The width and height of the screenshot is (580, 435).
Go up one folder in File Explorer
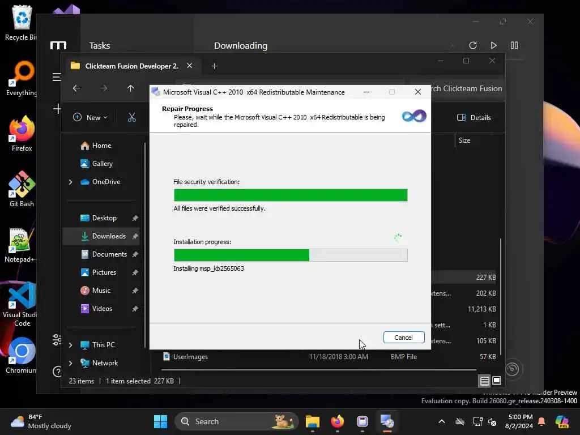tap(131, 88)
